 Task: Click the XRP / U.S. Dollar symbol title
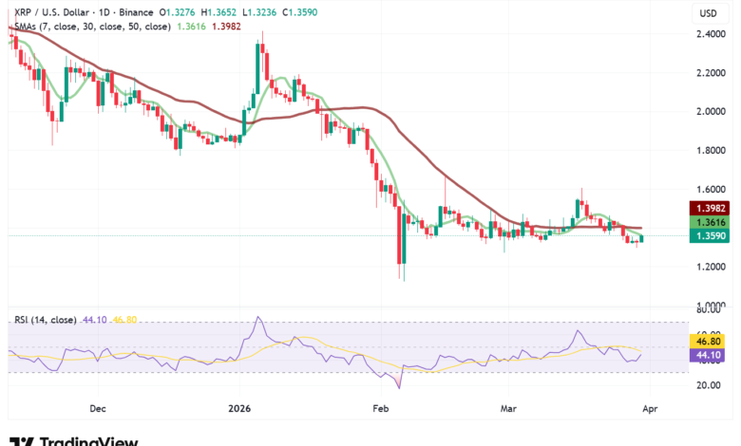pyautogui.click(x=51, y=12)
